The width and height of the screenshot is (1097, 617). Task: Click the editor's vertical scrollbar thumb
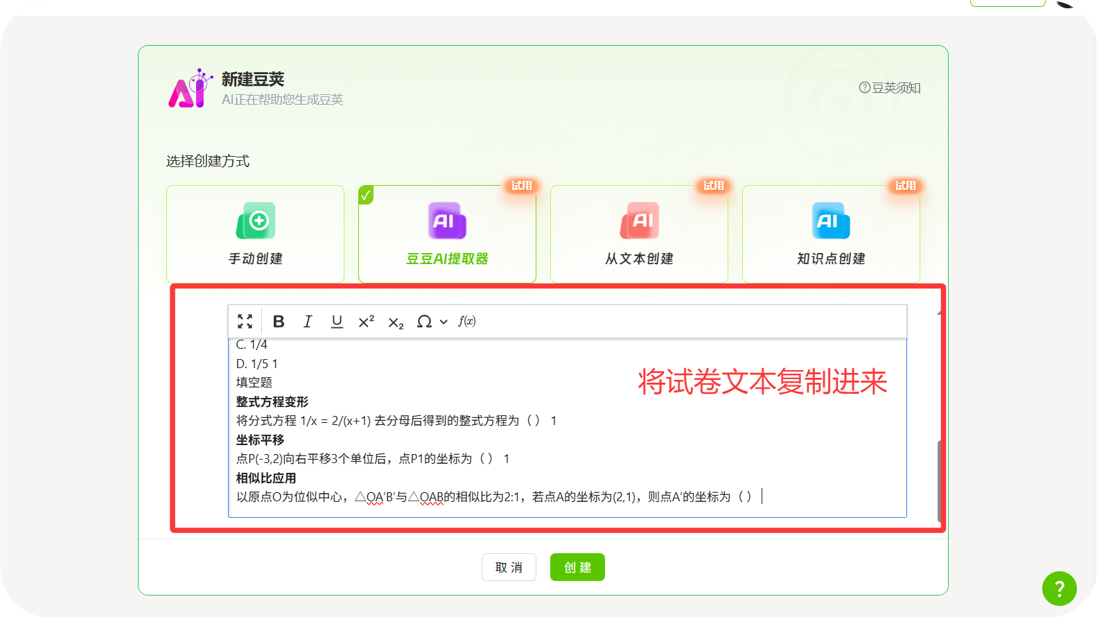pos(940,480)
